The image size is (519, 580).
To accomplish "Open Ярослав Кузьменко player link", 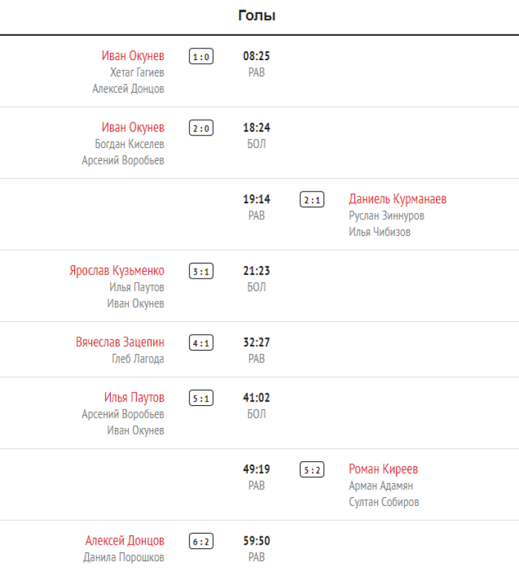I will pos(117,271).
